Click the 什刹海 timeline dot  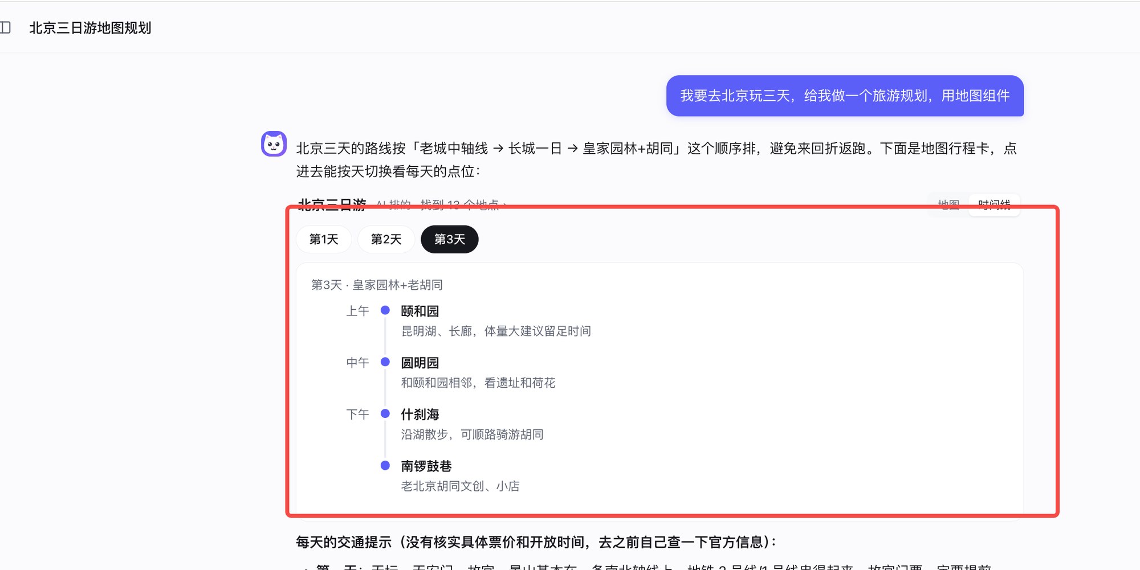[385, 413]
